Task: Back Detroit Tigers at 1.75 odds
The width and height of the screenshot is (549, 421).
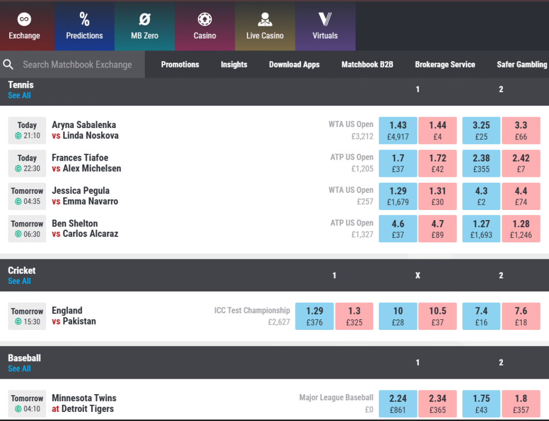Action: pos(481,403)
